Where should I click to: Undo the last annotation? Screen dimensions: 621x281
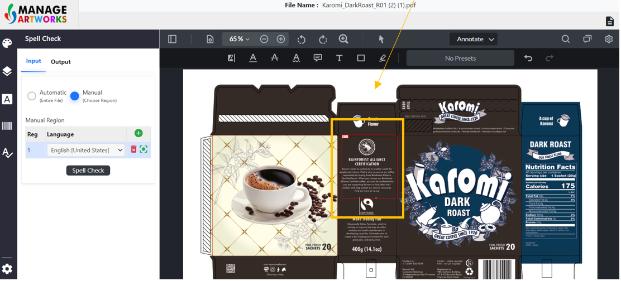[x=528, y=58]
